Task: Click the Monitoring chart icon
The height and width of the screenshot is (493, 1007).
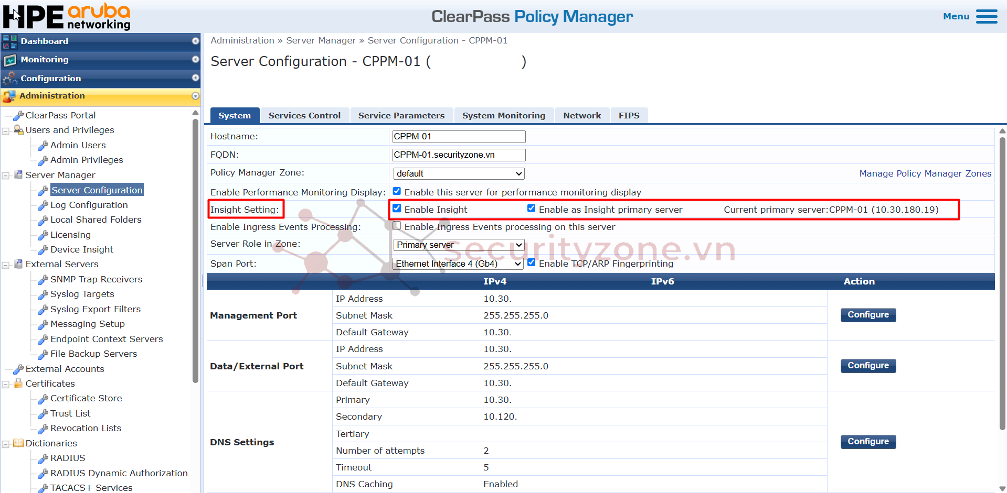Action: pyautogui.click(x=9, y=60)
